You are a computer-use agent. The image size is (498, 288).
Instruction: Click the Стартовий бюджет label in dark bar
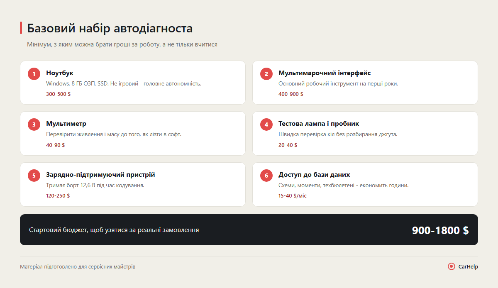tap(114, 230)
